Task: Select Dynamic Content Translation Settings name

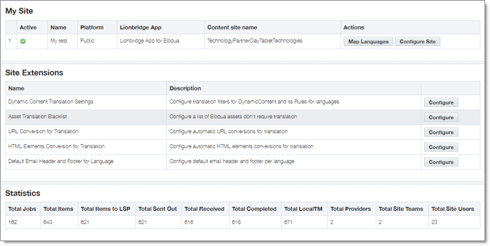Action: 51,102
